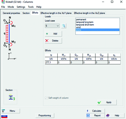Viewport: 126px width, 119px height.
Task: Open Effective length in the XoY plane tab
Action: tap(56, 13)
